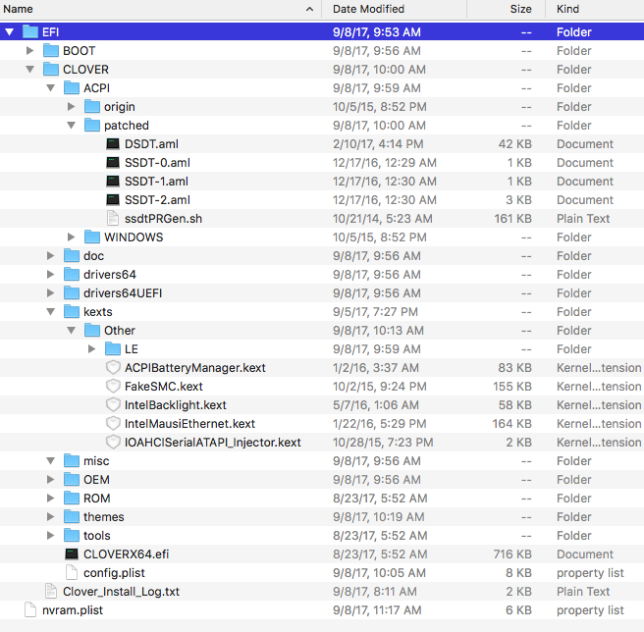Click the 9/8/17, 11:17 AM date of nvram.plist

coord(377,610)
